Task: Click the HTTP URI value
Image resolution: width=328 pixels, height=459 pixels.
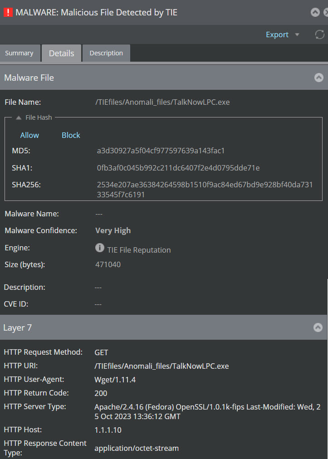Action: coord(162,366)
